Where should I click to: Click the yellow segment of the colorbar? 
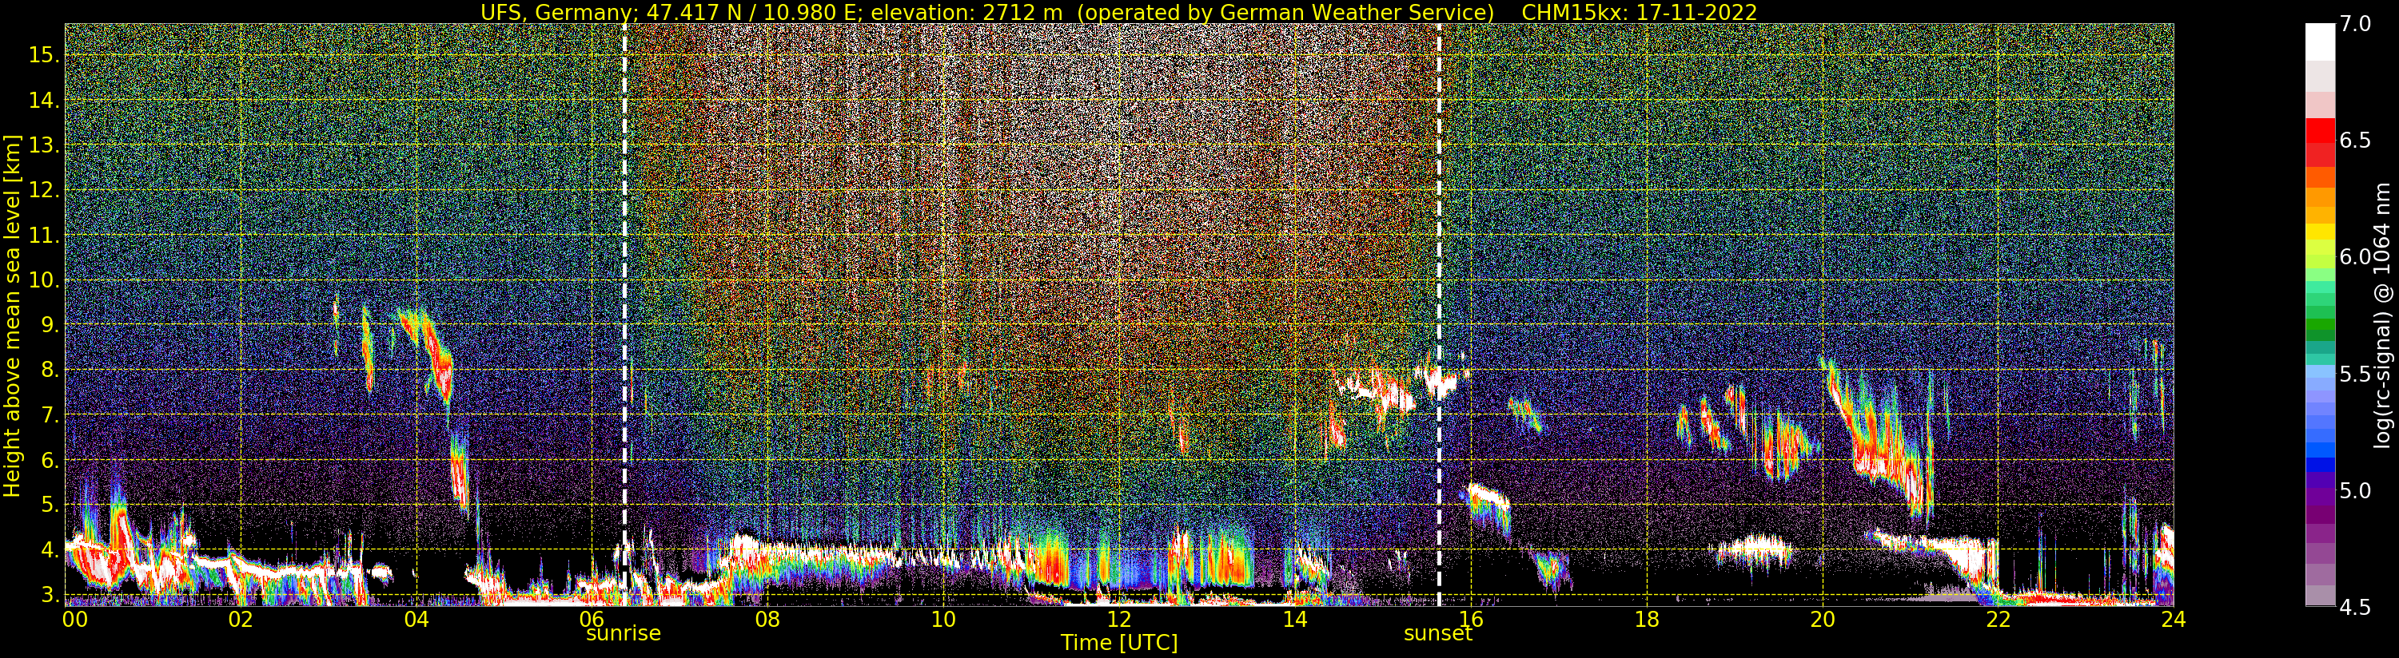[x=2320, y=232]
